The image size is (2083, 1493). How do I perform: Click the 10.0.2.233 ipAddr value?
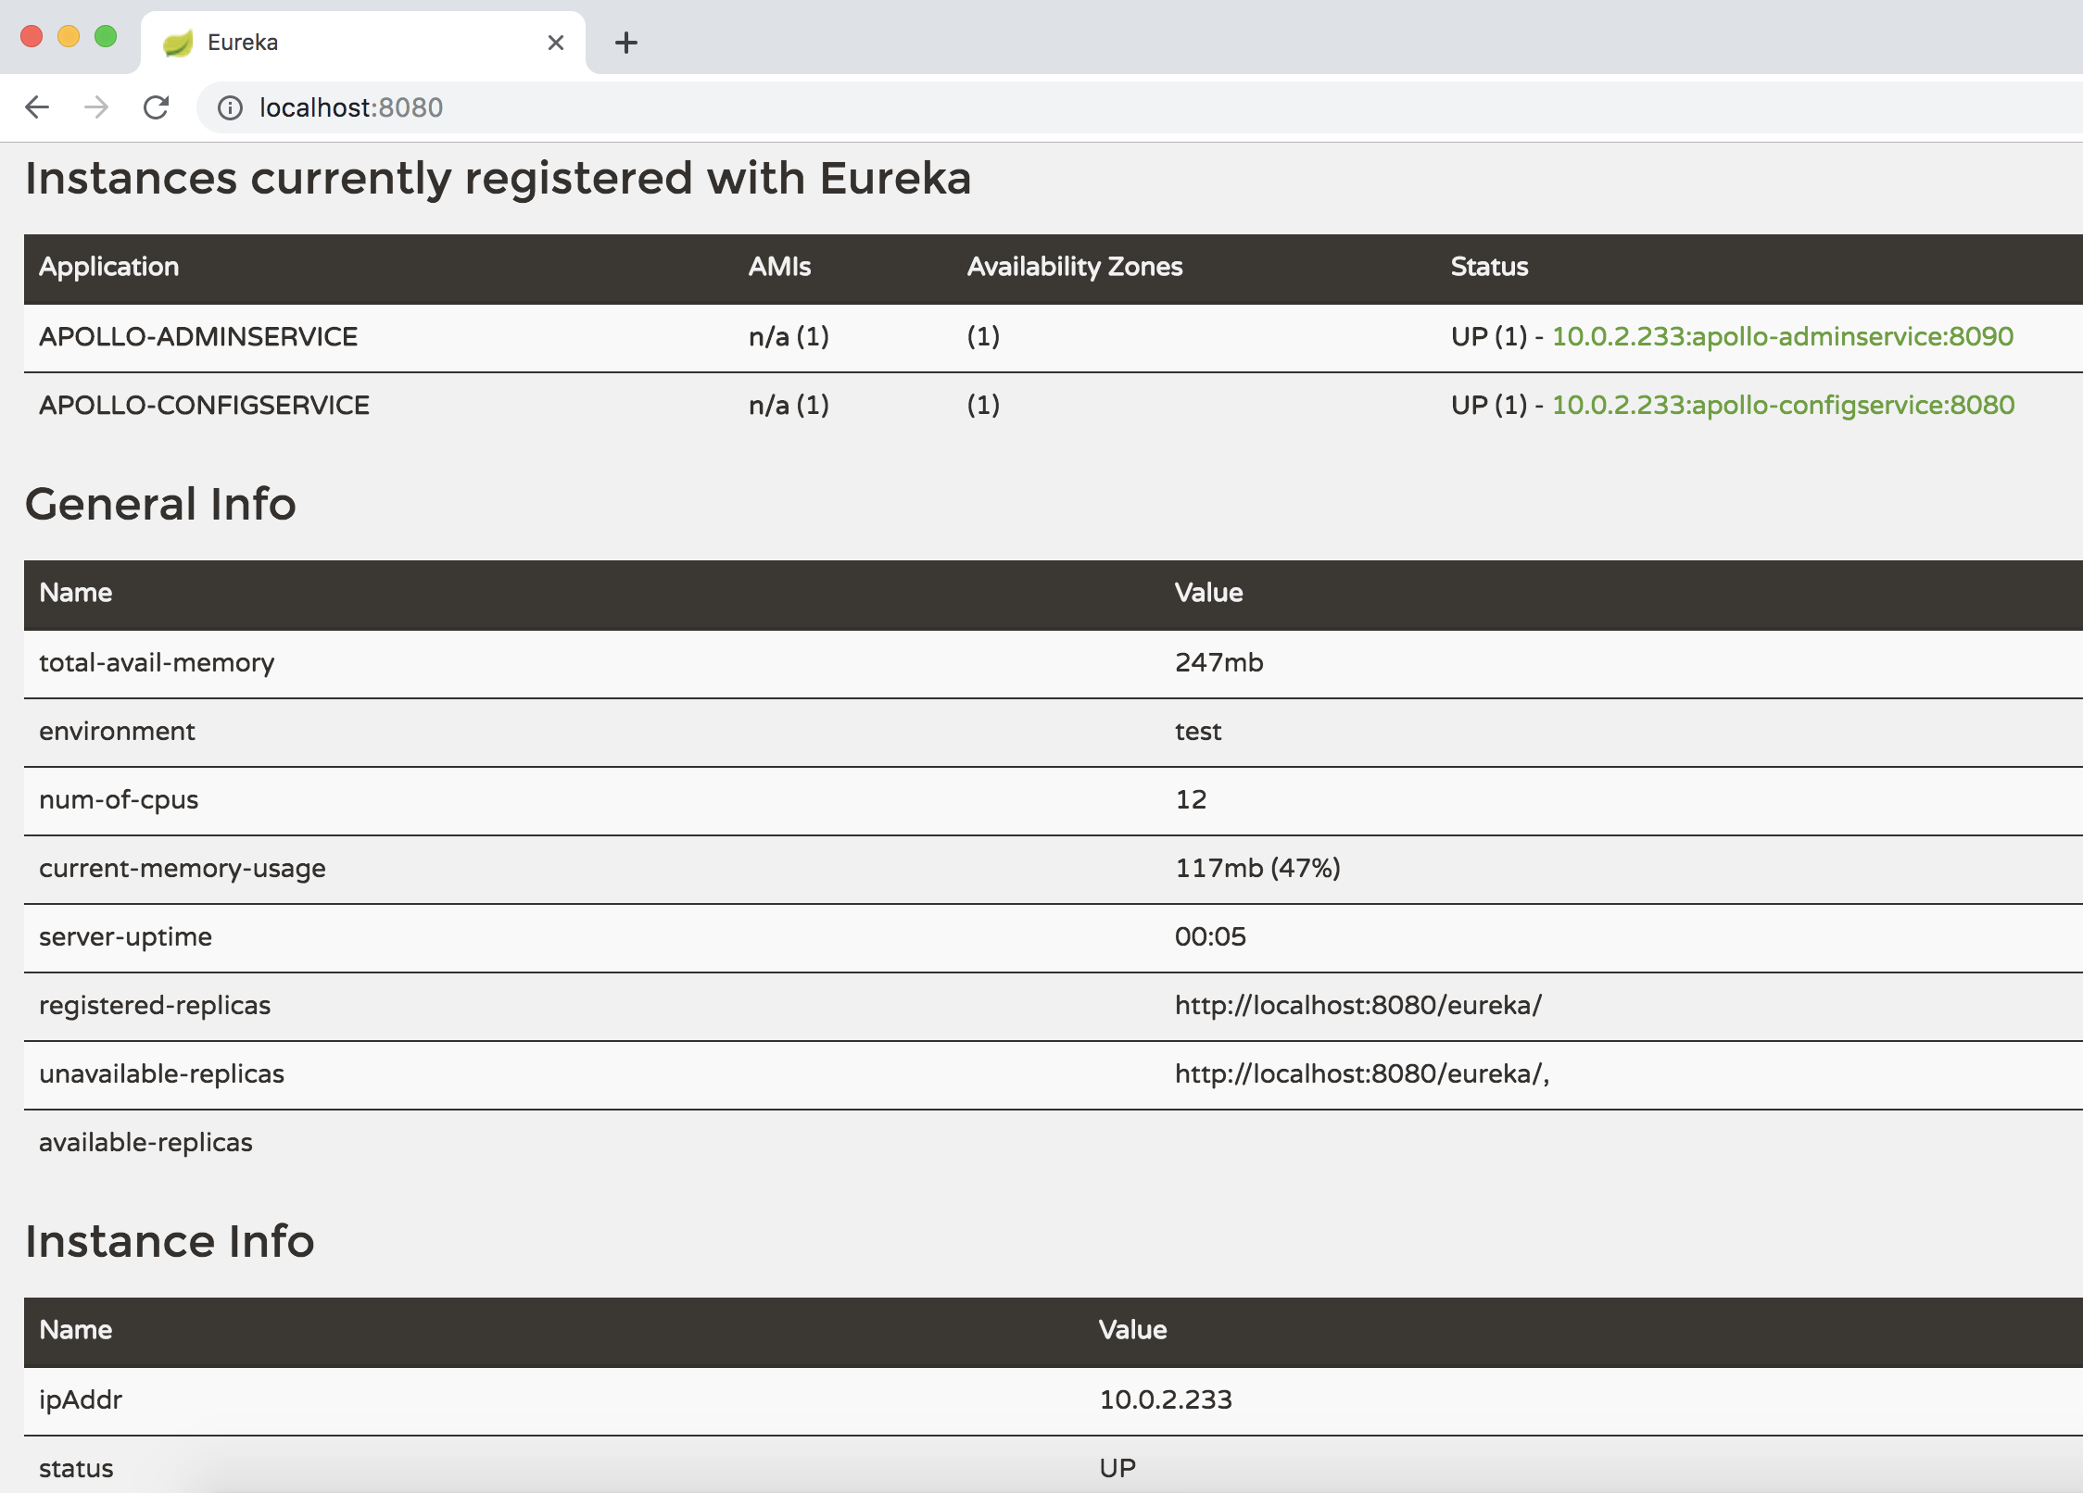coord(1166,1400)
